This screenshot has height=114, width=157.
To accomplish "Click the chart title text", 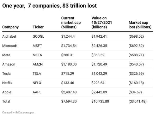I will [x=49, y=6].
